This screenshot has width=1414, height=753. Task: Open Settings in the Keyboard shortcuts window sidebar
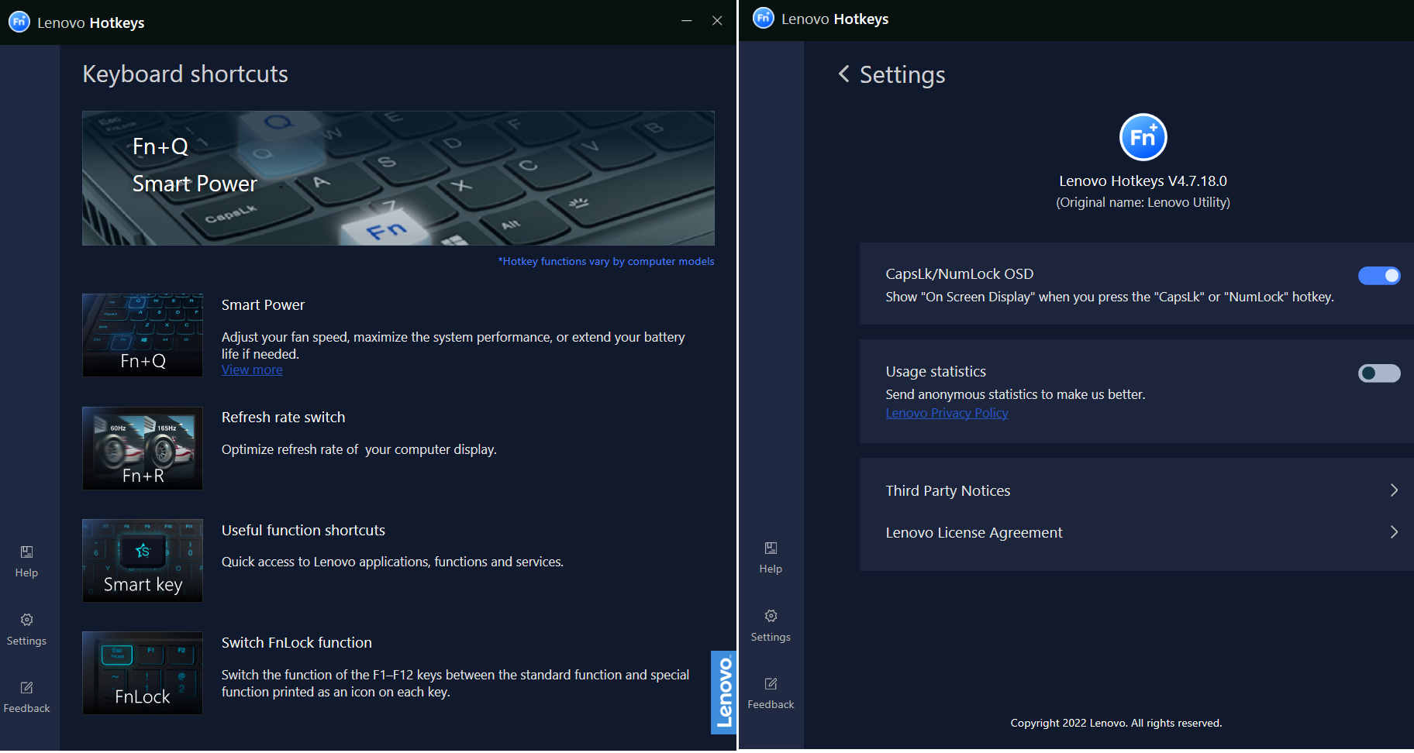[x=26, y=630]
